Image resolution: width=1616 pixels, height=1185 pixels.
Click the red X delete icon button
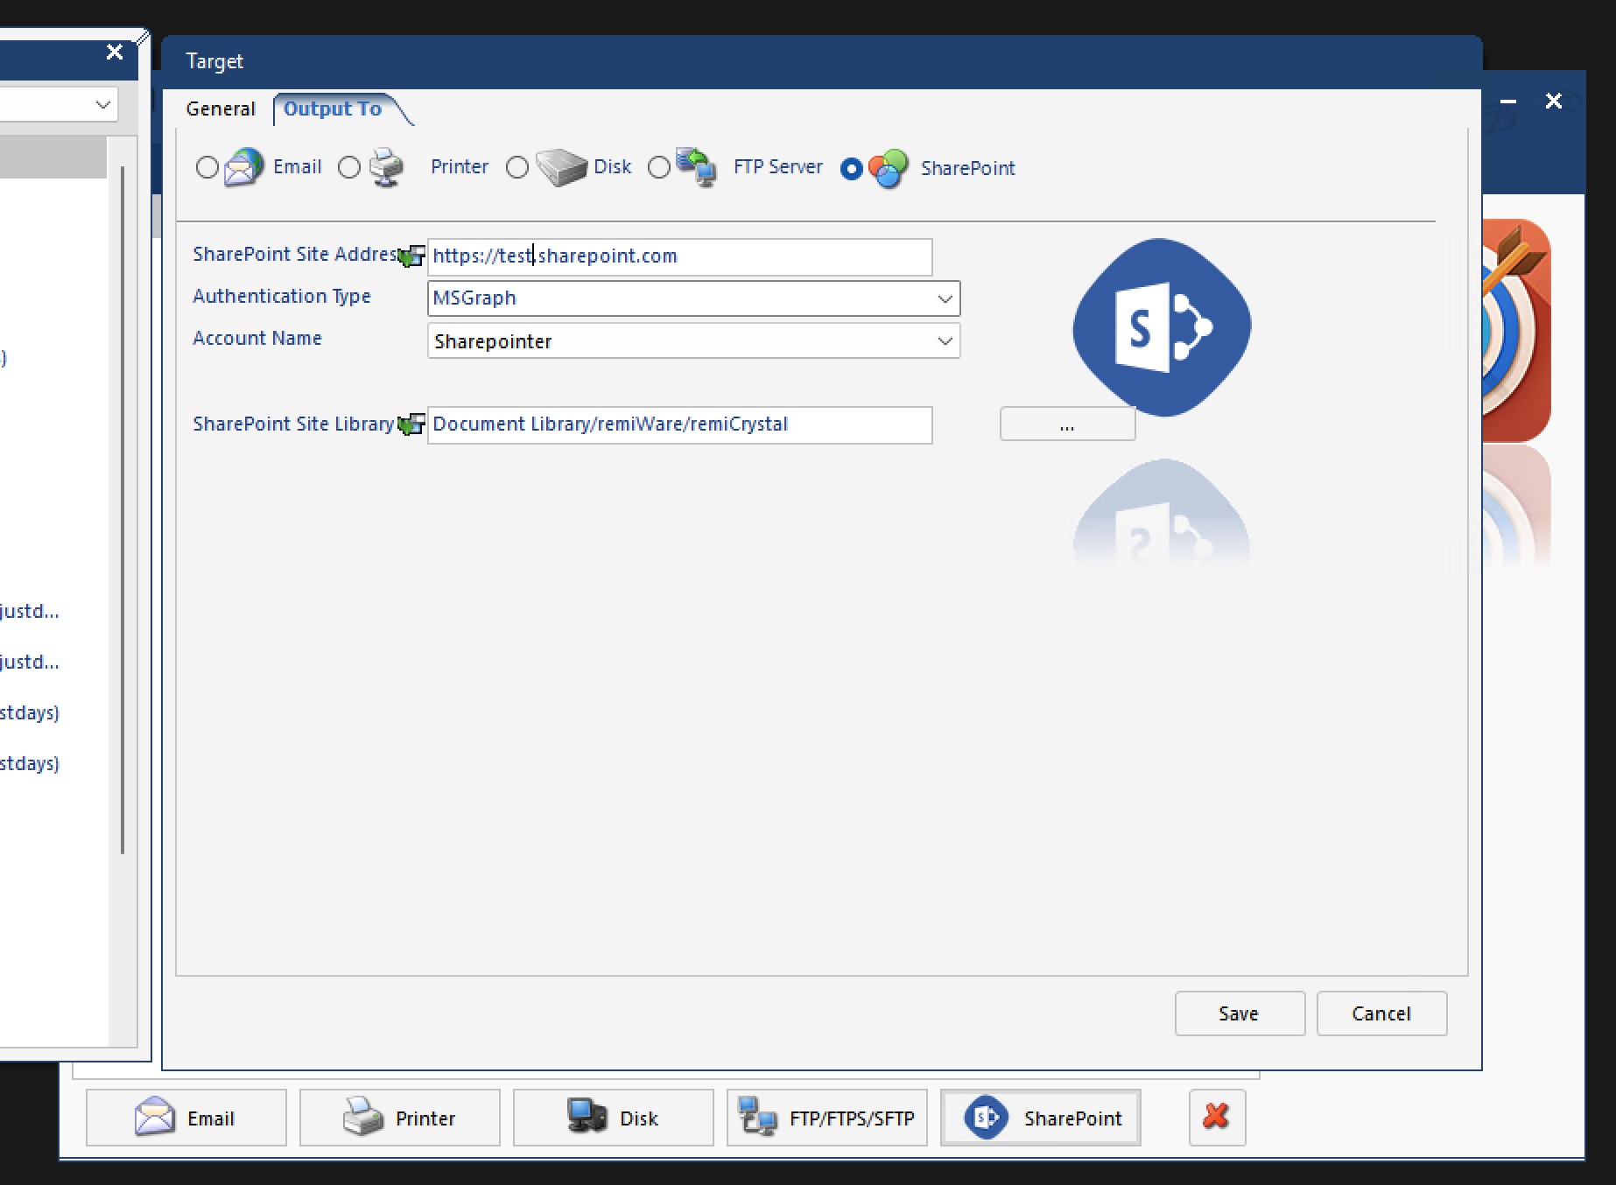coord(1217,1117)
